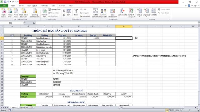Expand the Group dropdown

coord(139,17)
